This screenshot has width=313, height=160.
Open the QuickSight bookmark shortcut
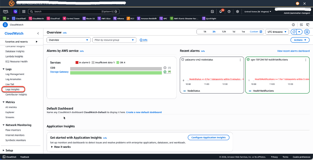tap(209, 19)
